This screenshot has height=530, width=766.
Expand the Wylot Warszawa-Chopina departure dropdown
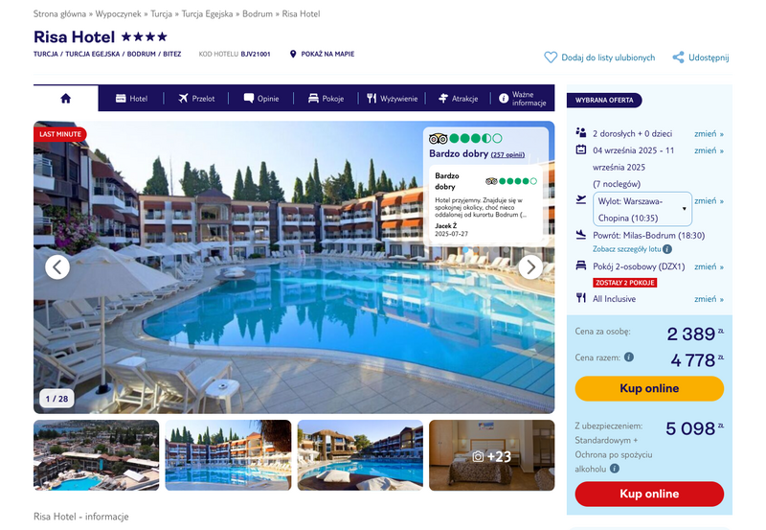(642, 209)
